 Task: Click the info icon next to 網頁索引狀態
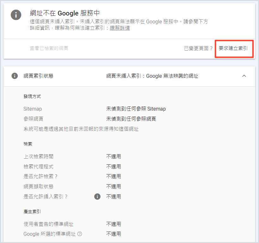coord(15,76)
